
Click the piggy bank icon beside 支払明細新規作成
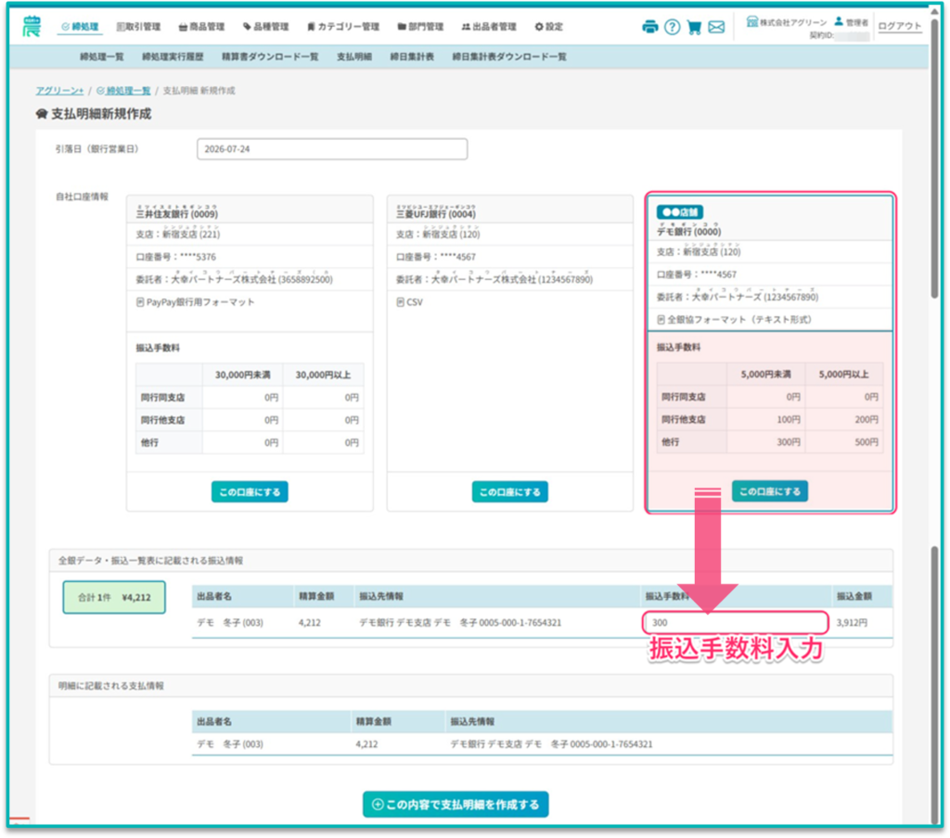(41, 114)
